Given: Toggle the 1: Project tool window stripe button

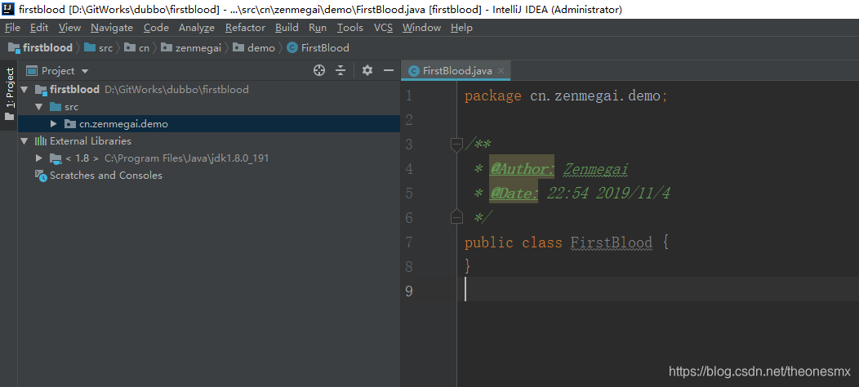Looking at the screenshot, I should tap(9, 93).
